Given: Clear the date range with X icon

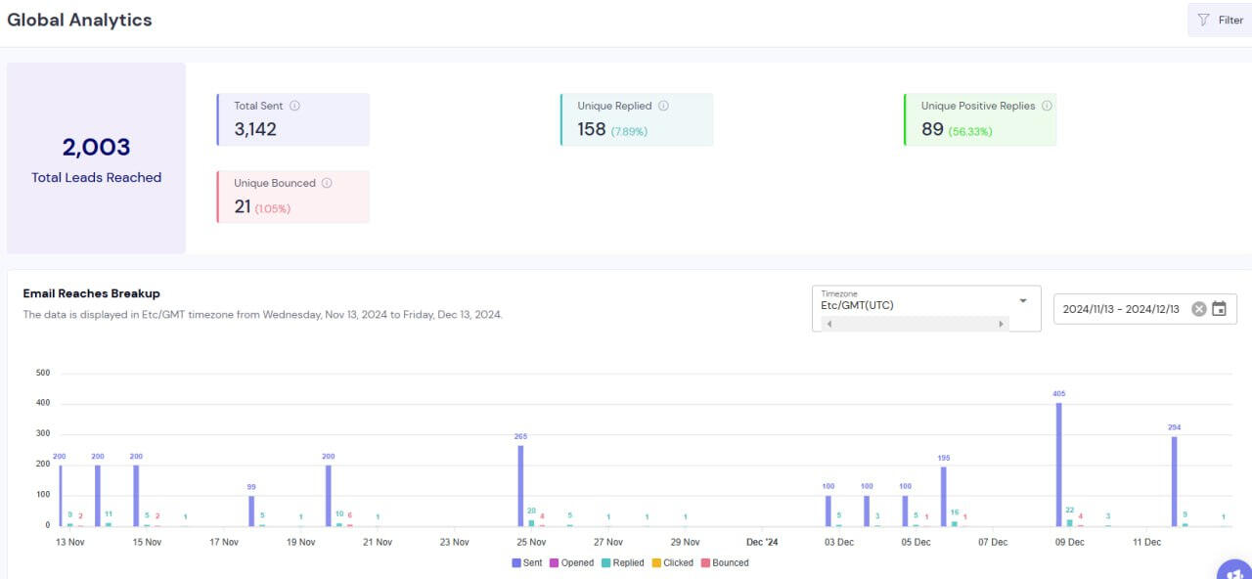Looking at the screenshot, I should click(x=1198, y=309).
